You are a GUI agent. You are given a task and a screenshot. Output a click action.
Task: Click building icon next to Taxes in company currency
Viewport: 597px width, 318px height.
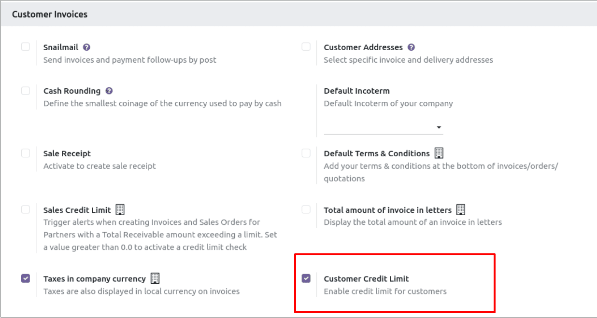(x=155, y=278)
